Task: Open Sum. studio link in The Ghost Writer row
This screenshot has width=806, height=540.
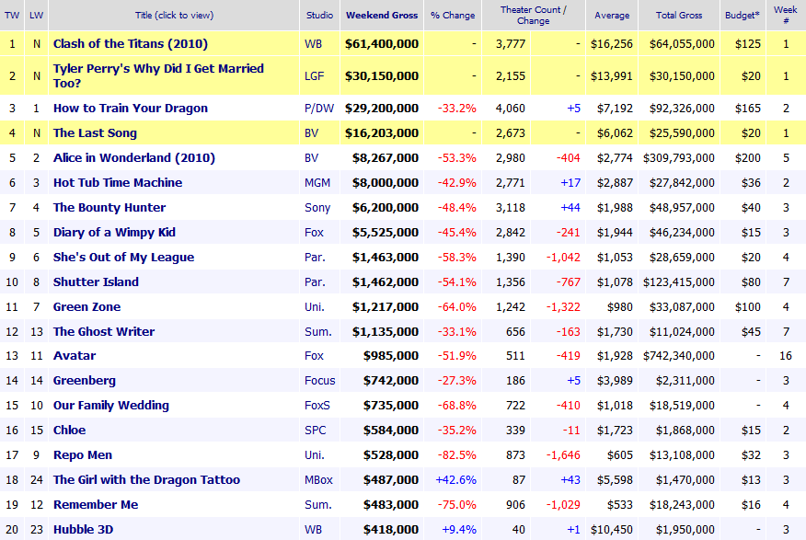Action: click(x=318, y=331)
